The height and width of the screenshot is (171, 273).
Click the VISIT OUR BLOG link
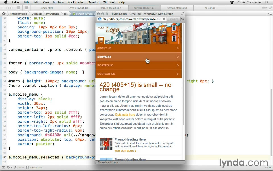(x=125, y=151)
